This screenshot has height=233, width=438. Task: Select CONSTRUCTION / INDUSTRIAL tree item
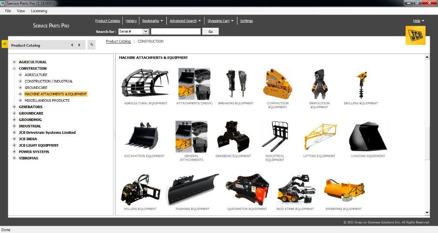tap(49, 81)
